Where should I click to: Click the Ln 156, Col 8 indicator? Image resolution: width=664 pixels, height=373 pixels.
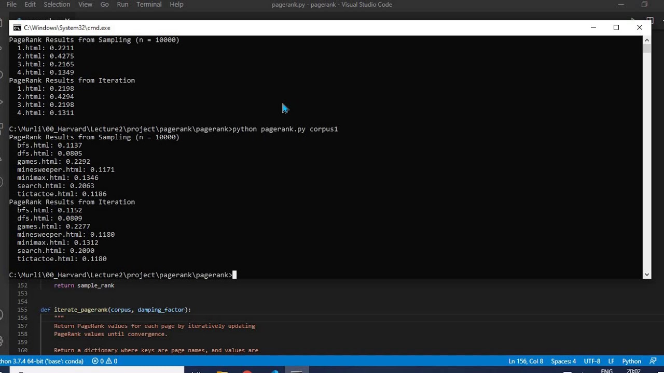tap(526, 361)
